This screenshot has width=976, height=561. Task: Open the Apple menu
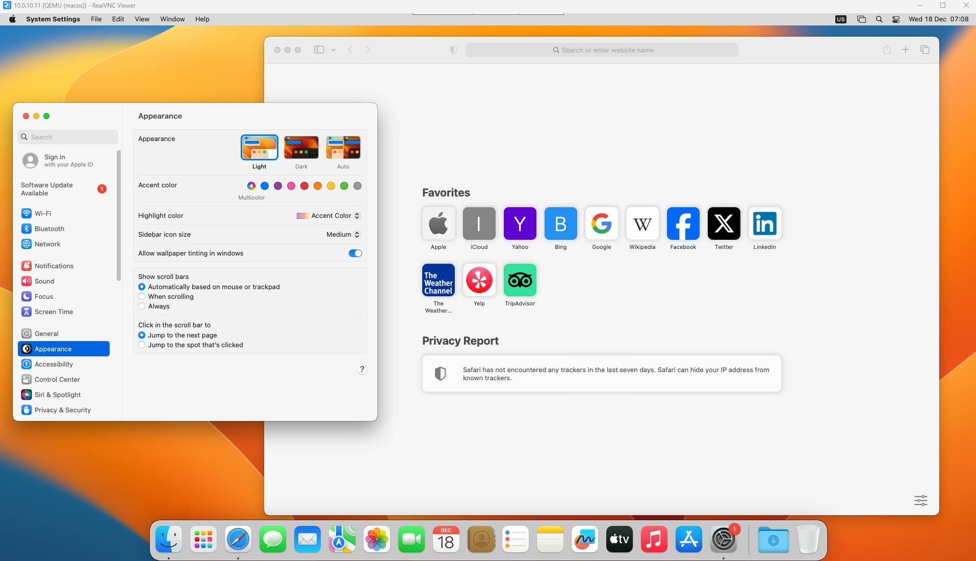coord(12,19)
